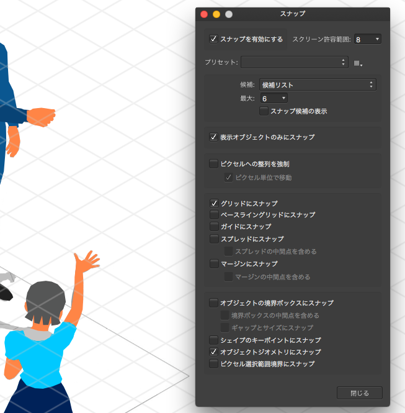Enable マージンにスナップ checkbox
The image size is (405, 413).
[214, 264]
